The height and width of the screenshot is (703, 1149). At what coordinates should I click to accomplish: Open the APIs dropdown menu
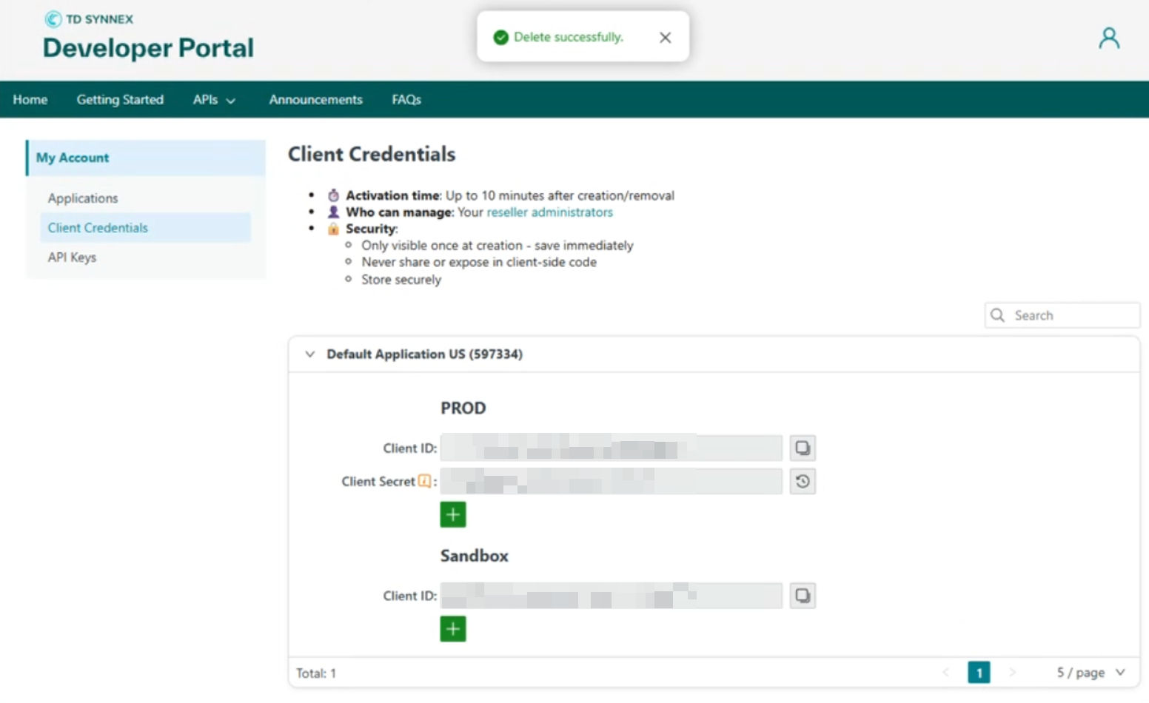214,100
